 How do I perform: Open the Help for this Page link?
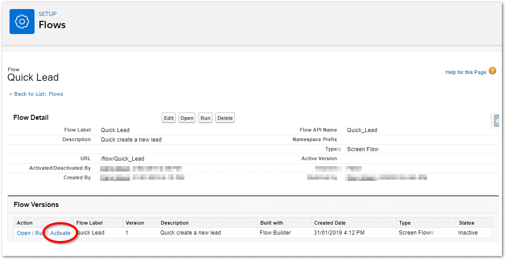(466, 72)
